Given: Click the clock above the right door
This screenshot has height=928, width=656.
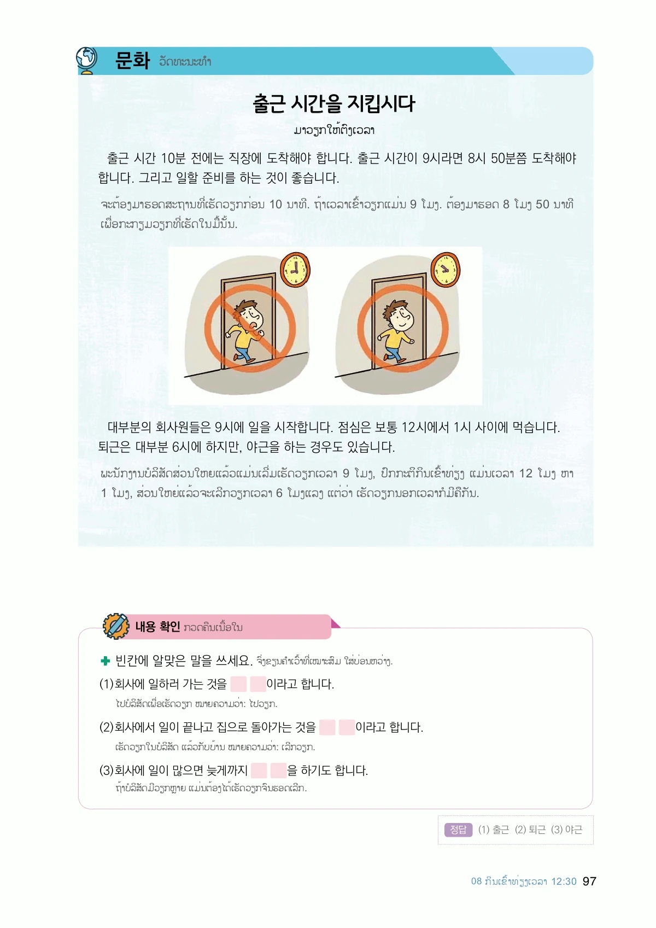Looking at the screenshot, I should click(446, 270).
